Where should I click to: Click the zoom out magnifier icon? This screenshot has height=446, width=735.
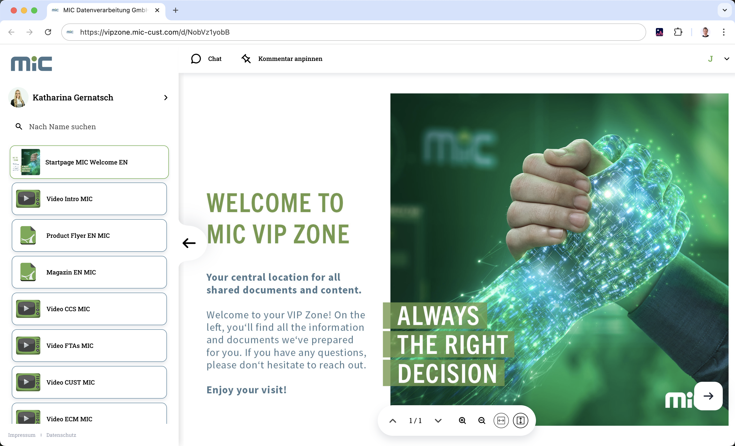(481, 420)
